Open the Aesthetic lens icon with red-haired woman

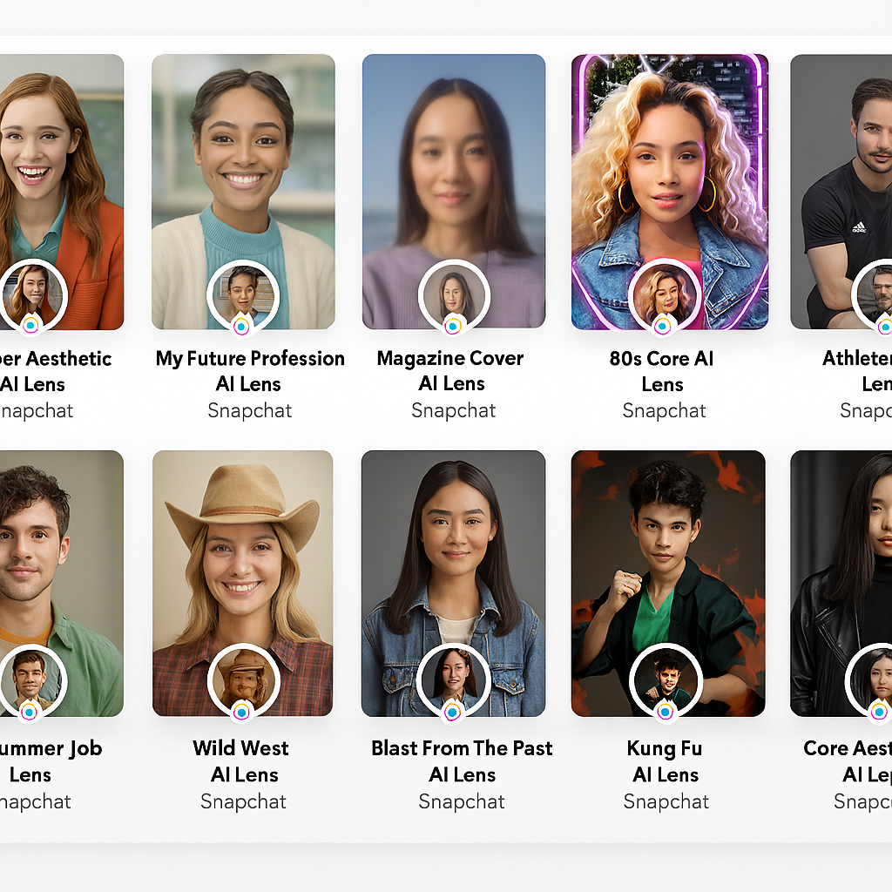tap(32, 296)
